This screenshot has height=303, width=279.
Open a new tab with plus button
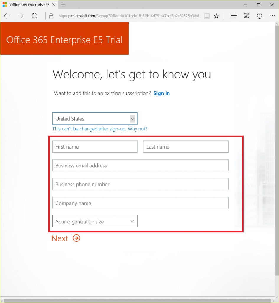[63, 5]
